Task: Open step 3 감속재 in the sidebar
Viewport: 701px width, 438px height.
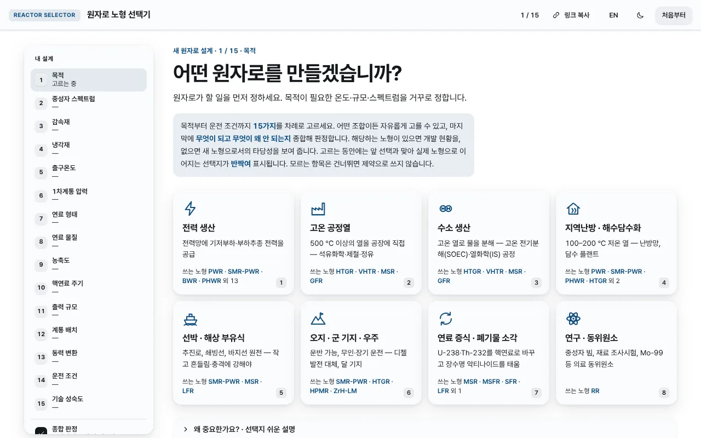Action: click(x=89, y=126)
